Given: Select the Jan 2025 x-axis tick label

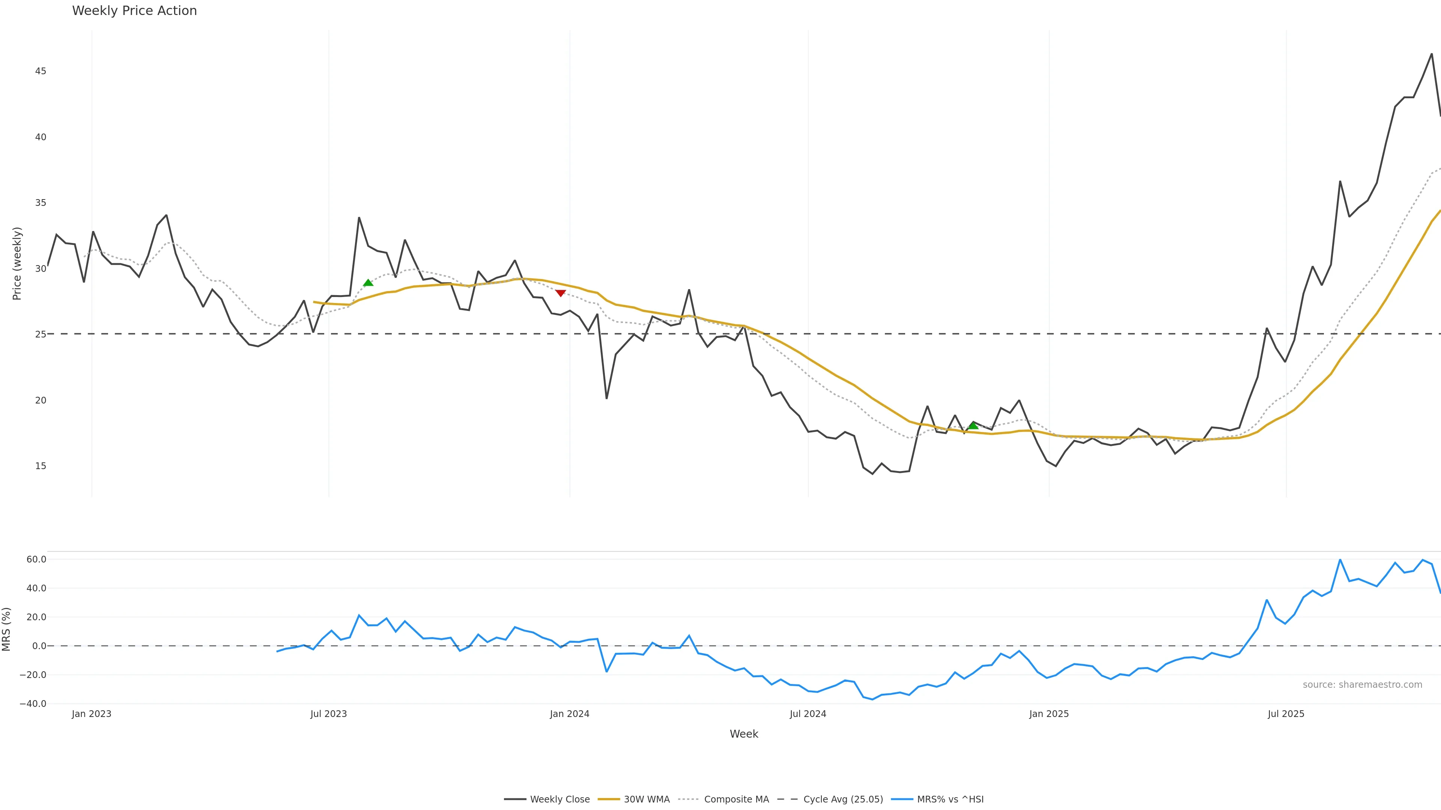Looking at the screenshot, I should click(x=1049, y=714).
